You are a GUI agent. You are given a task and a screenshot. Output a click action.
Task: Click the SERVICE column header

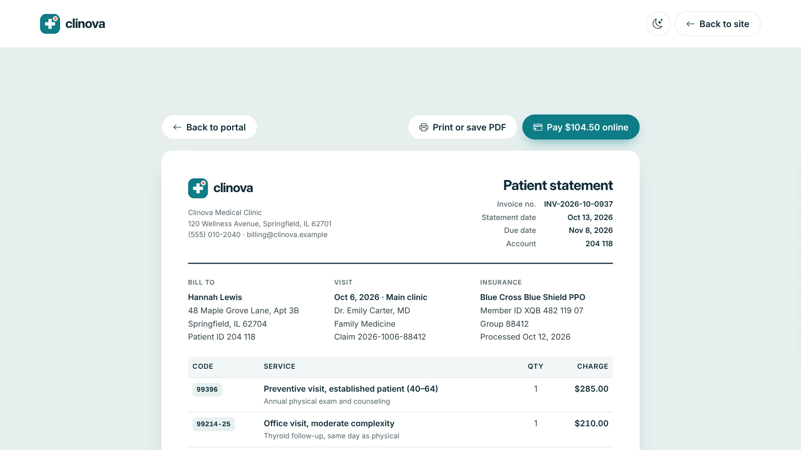tap(280, 367)
